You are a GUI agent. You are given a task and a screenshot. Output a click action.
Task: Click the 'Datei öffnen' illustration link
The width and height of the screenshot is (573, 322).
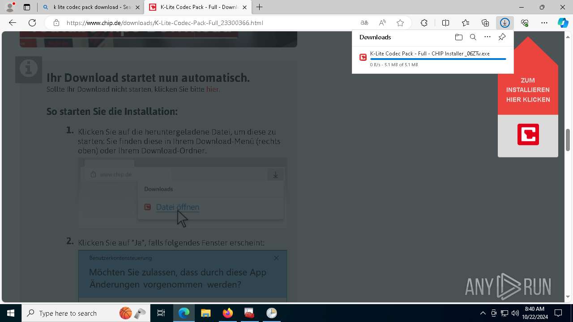pos(177,207)
